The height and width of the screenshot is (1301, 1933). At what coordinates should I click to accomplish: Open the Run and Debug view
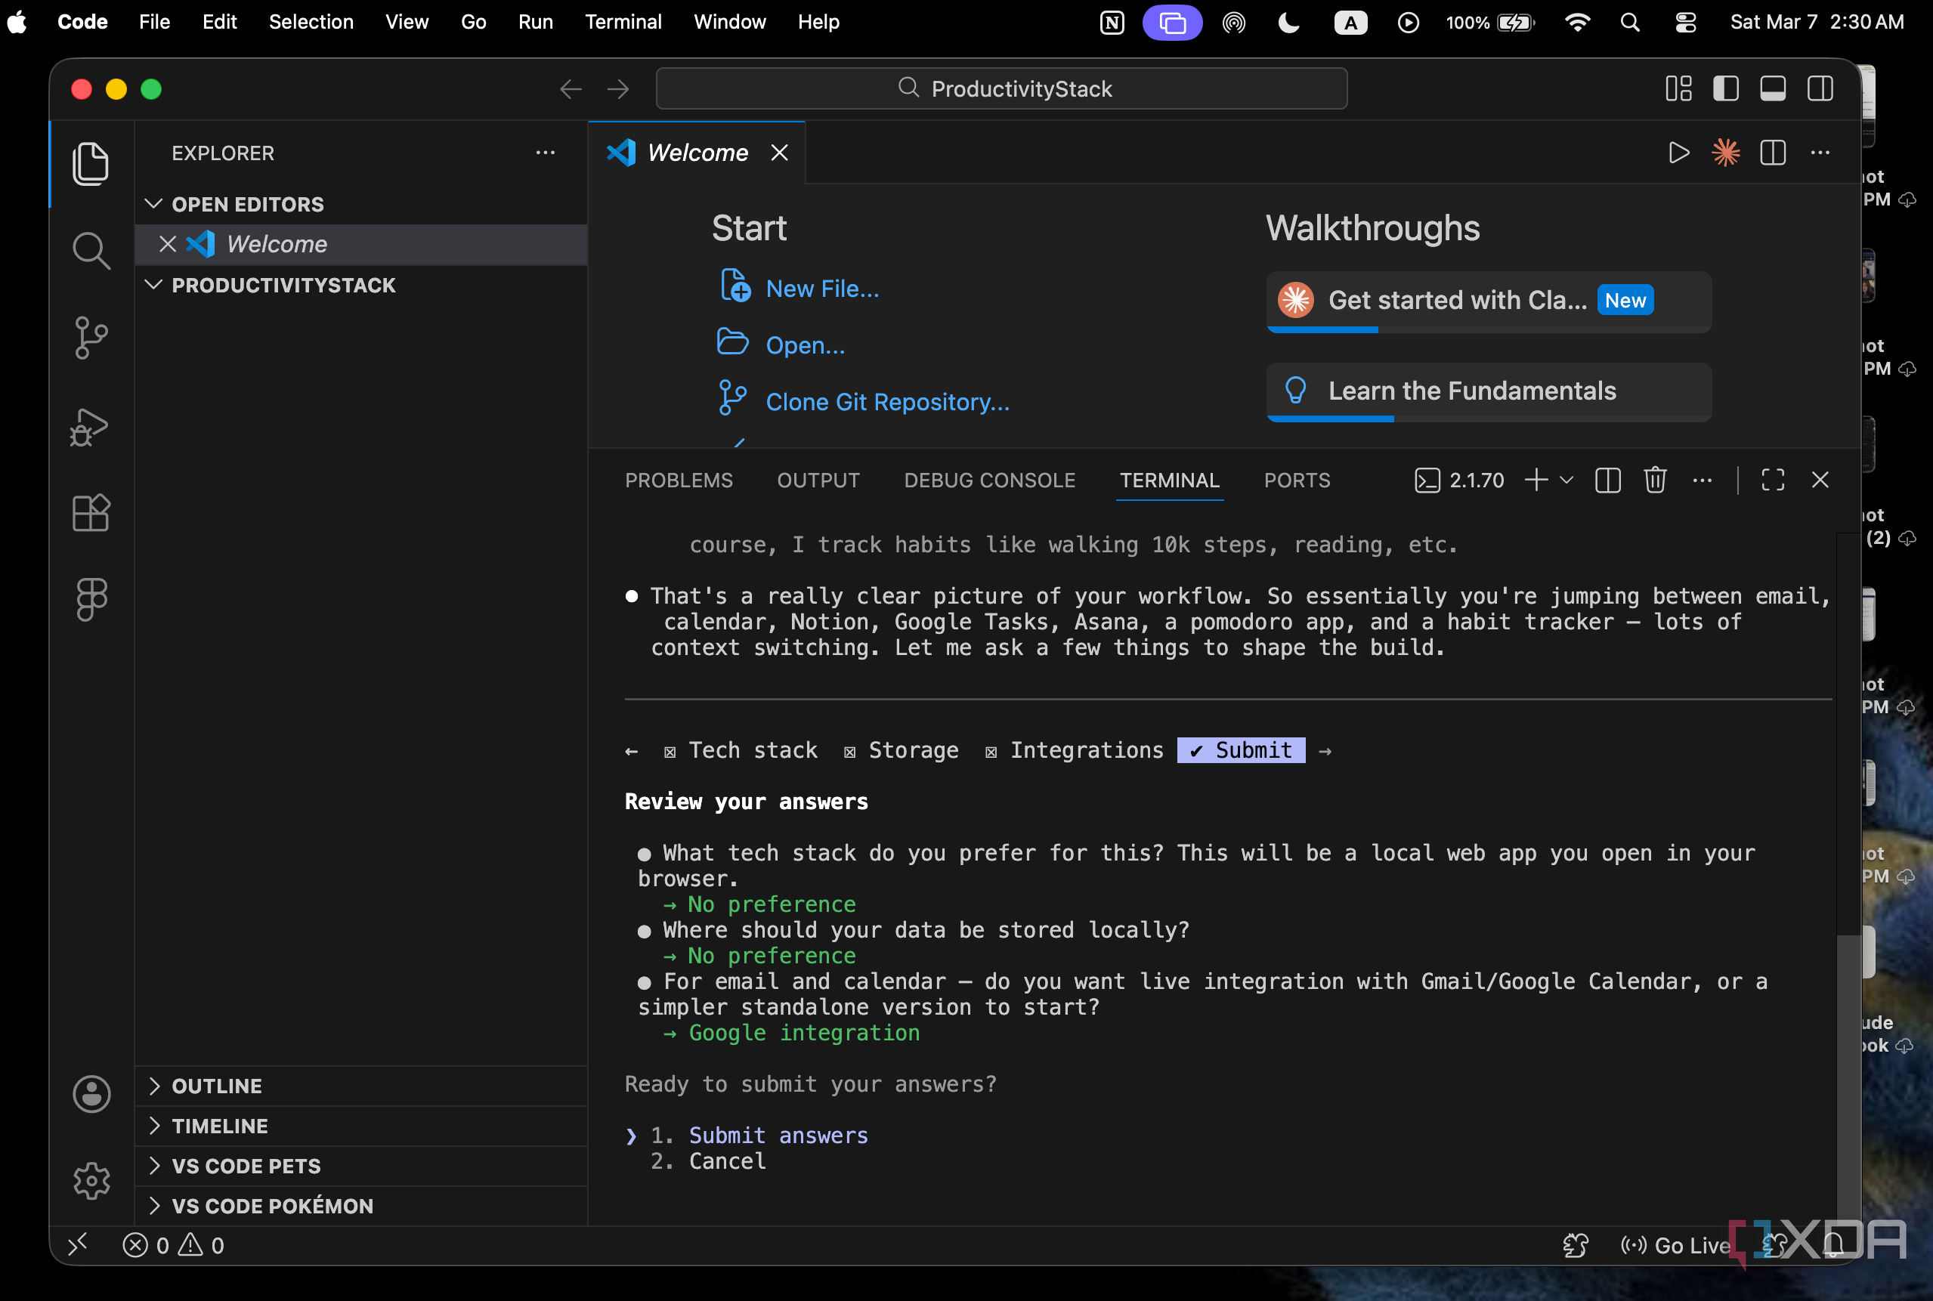90,426
